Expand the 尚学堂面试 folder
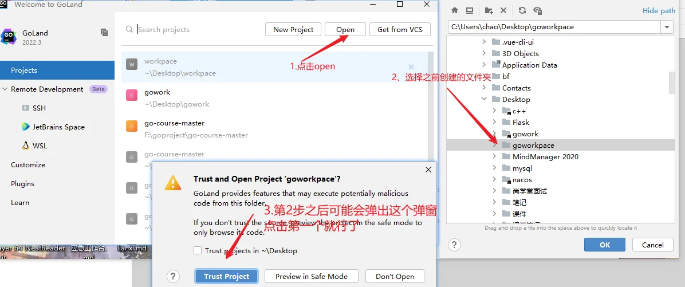This screenshot has height=287, width=685. [x=494, y=191]
